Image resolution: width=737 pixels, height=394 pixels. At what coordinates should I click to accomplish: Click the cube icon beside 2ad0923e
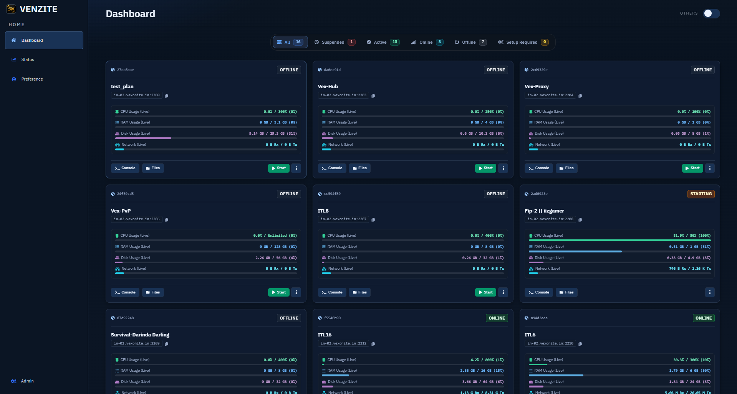pos(527,194)
